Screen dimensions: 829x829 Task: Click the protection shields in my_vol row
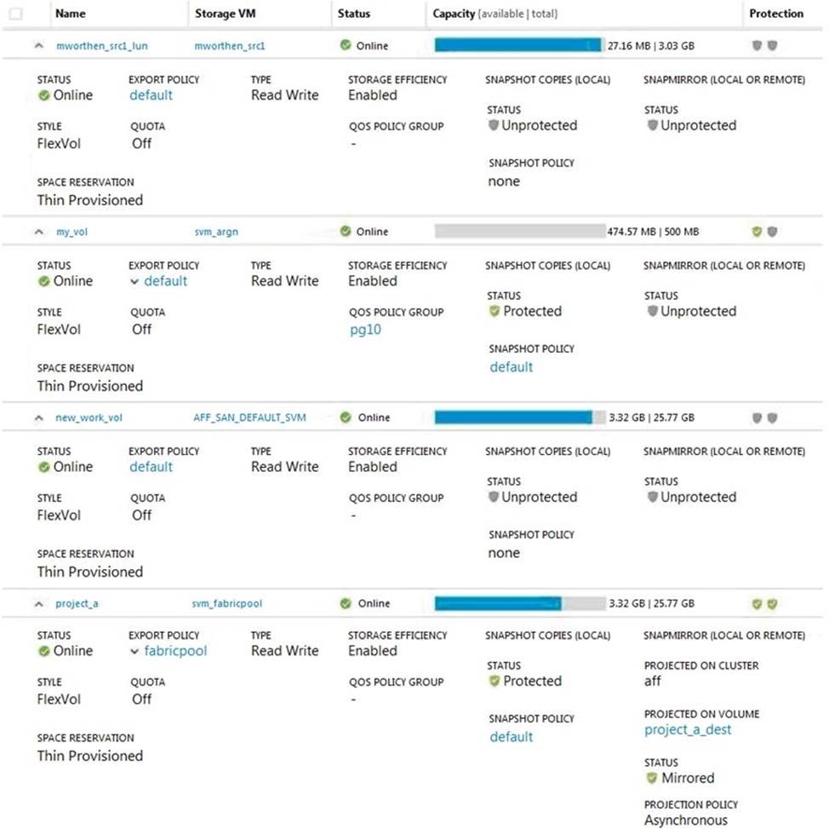(x=763, y=232)
